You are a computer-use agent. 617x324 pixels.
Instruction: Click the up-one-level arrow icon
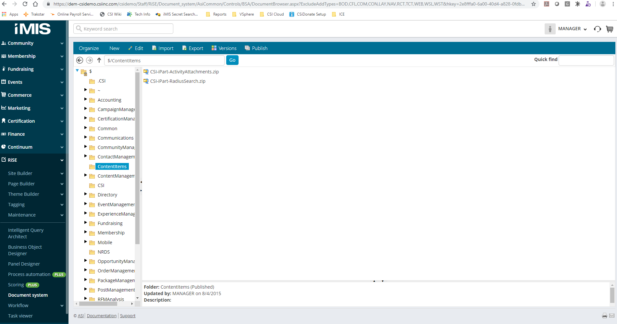(x=99, y=60)
